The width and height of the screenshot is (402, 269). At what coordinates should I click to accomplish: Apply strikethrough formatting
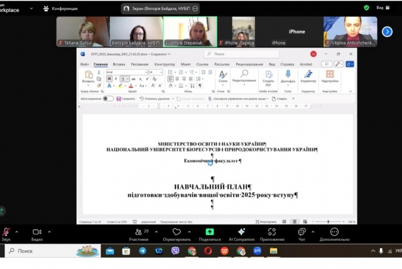(134, 79)
